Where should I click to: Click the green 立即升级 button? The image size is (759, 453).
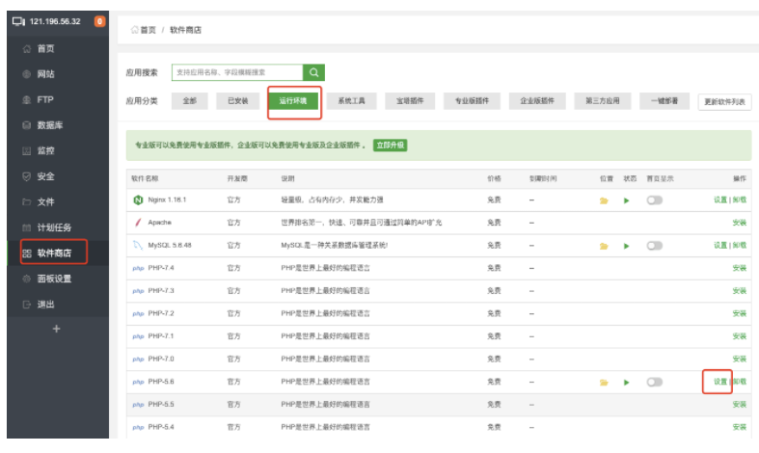390,146
